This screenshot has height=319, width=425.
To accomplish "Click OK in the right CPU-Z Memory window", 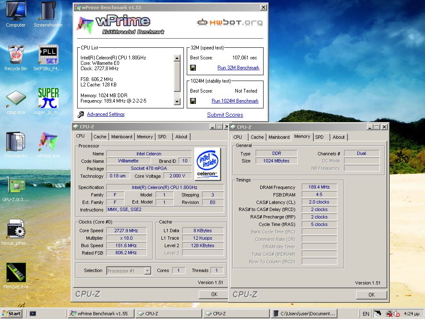I will pos(371,294).
